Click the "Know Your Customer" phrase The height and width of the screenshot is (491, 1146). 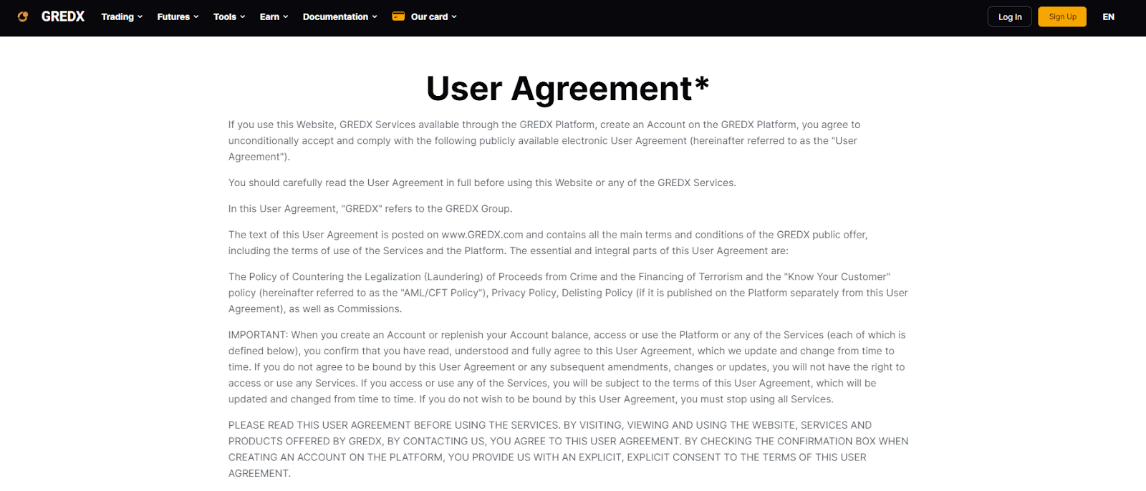click(837, 276)
